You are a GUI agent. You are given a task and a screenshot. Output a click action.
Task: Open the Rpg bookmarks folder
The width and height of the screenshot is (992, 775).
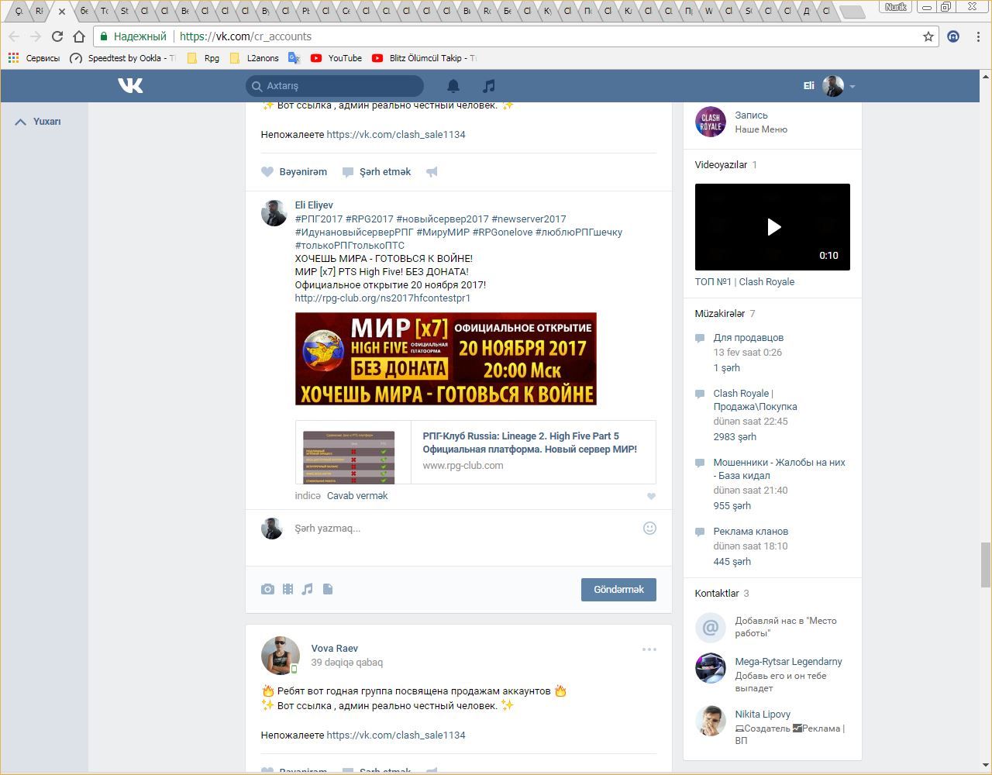point(204,58)
